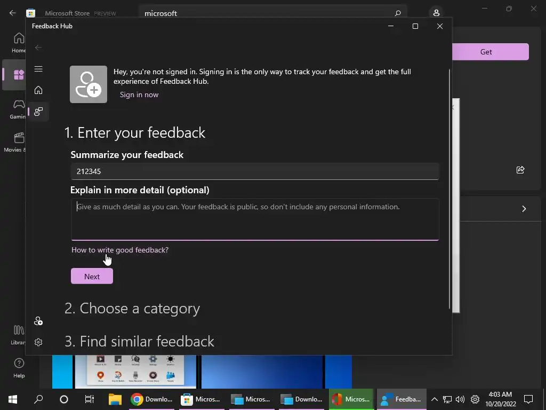The image size is (546, 410).
Task: Click share icon in Microsoft Store
Action: (520, 170)
